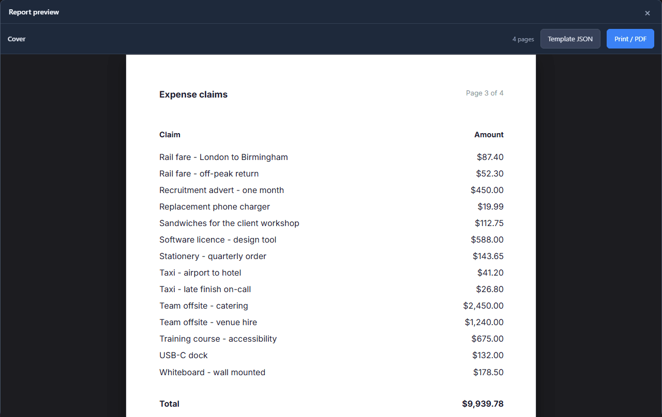Click the 'Page 3 of 4' indicator
Image resolution: width=662 pixels, height=417 pixels.
(x=485, y=93)
